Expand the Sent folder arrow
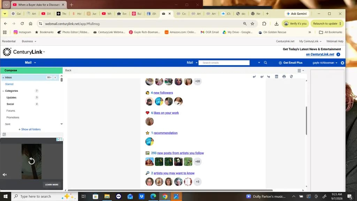The image size is (357, 201). point(61,124)
